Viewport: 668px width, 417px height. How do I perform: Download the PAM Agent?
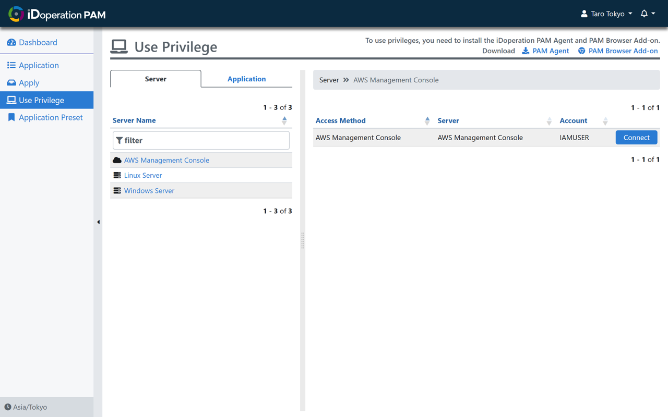pyautogui.click(x=545, y=51)
